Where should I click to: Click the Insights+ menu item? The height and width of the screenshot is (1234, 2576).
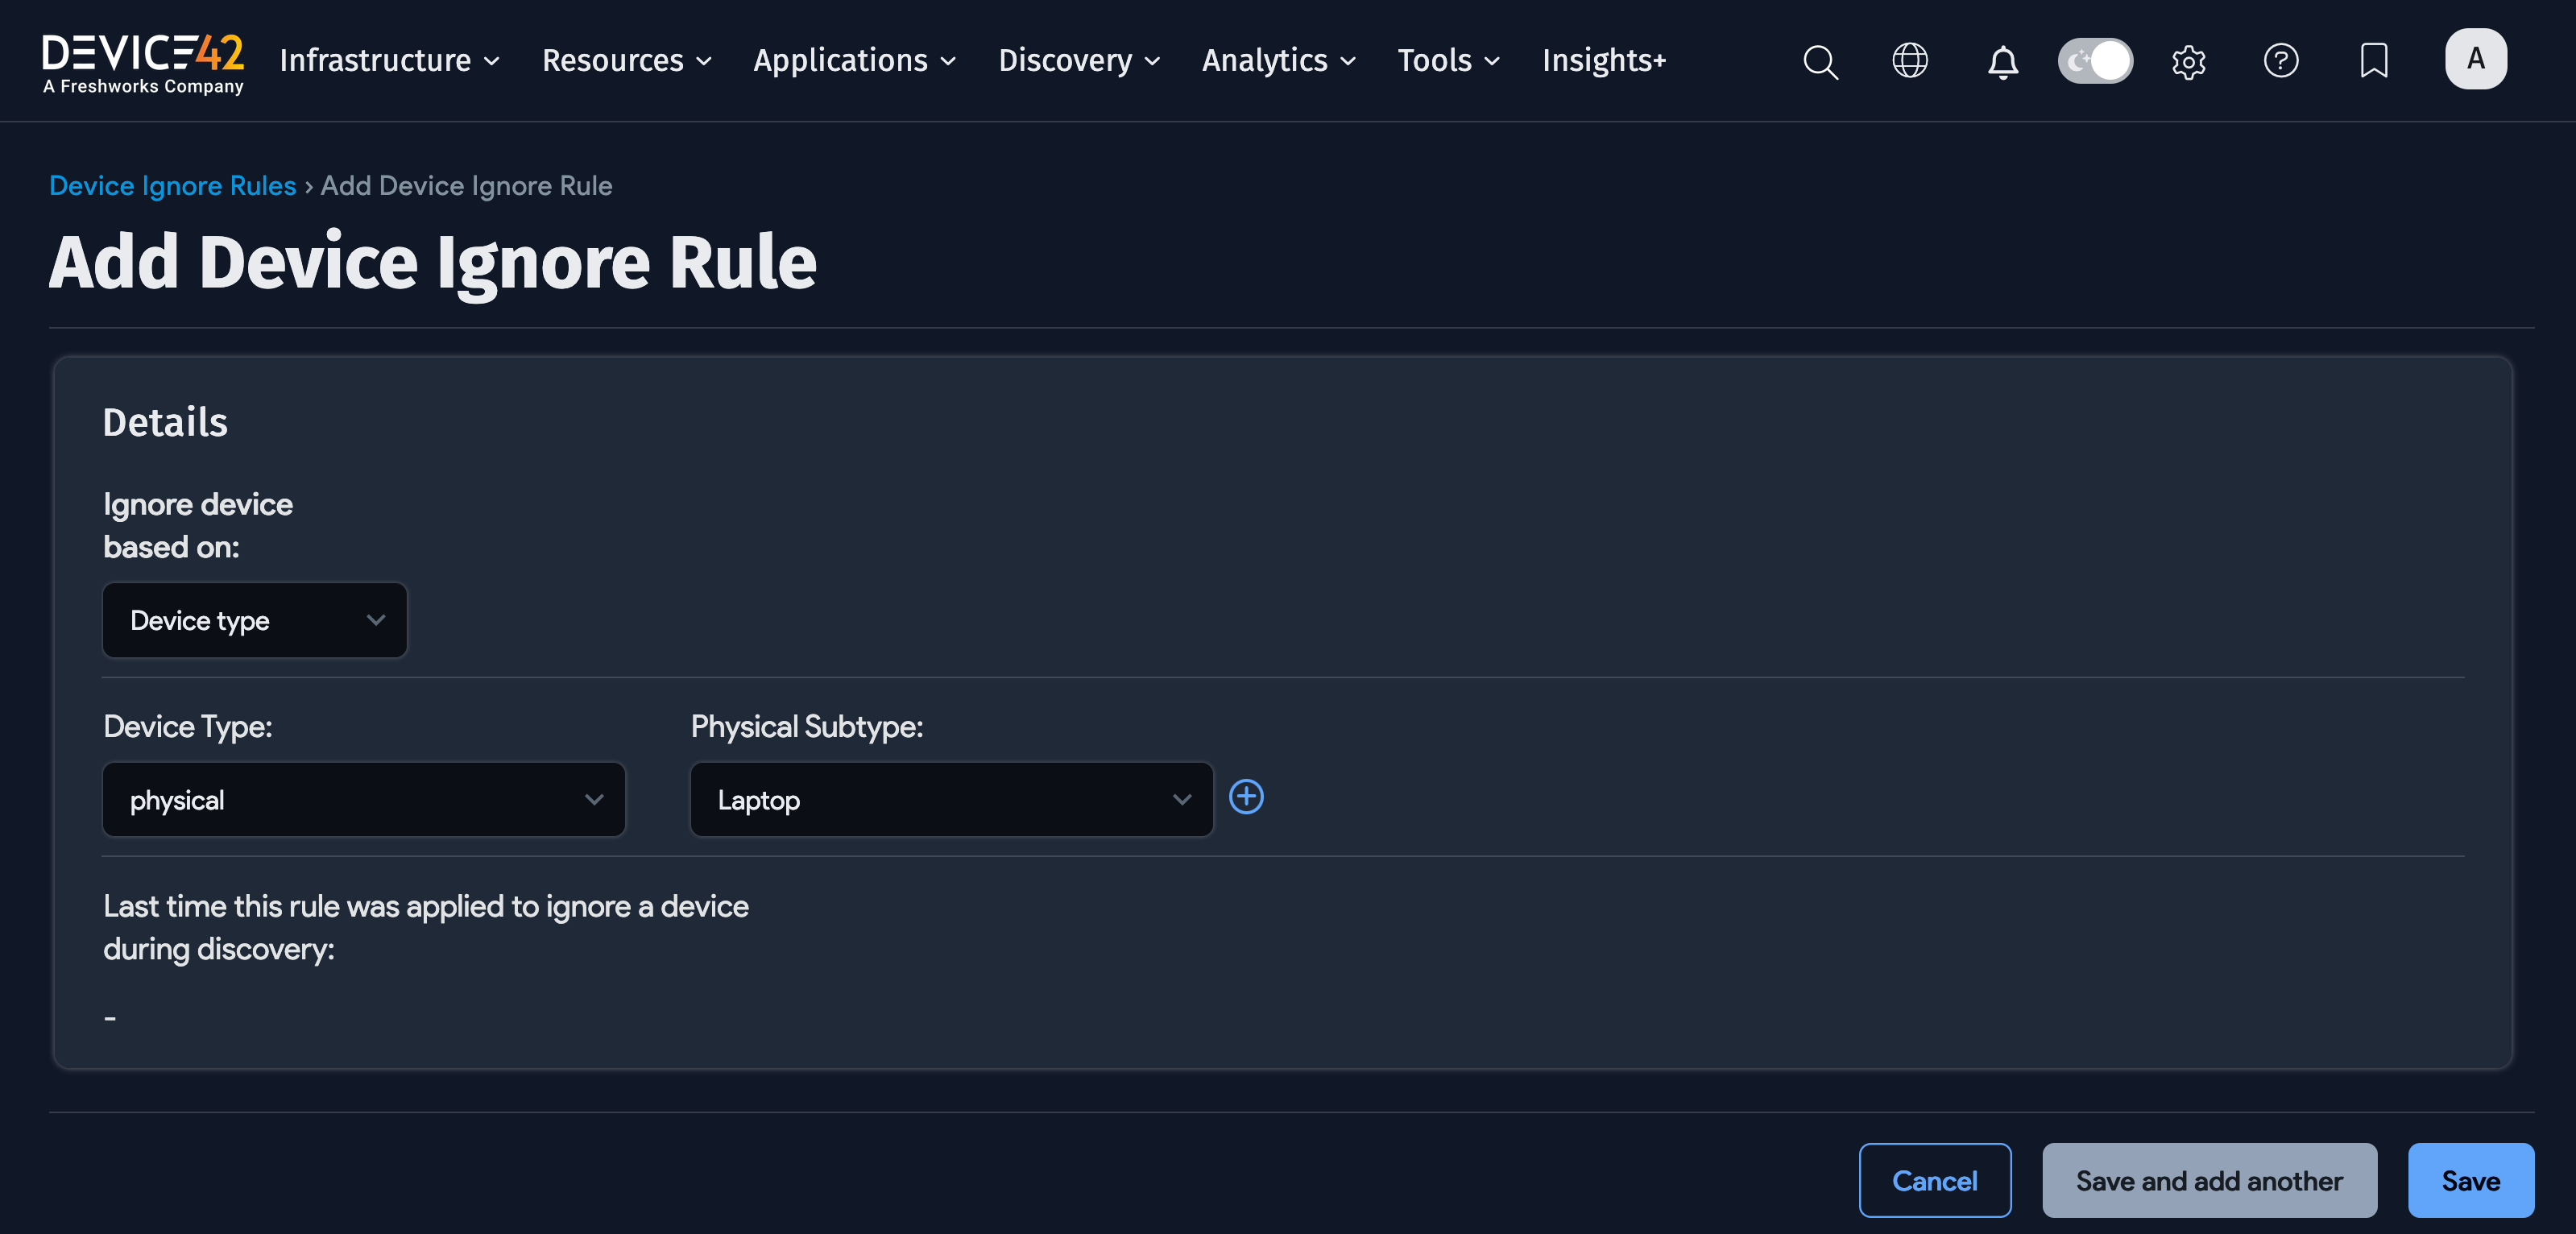point(1603,61)
